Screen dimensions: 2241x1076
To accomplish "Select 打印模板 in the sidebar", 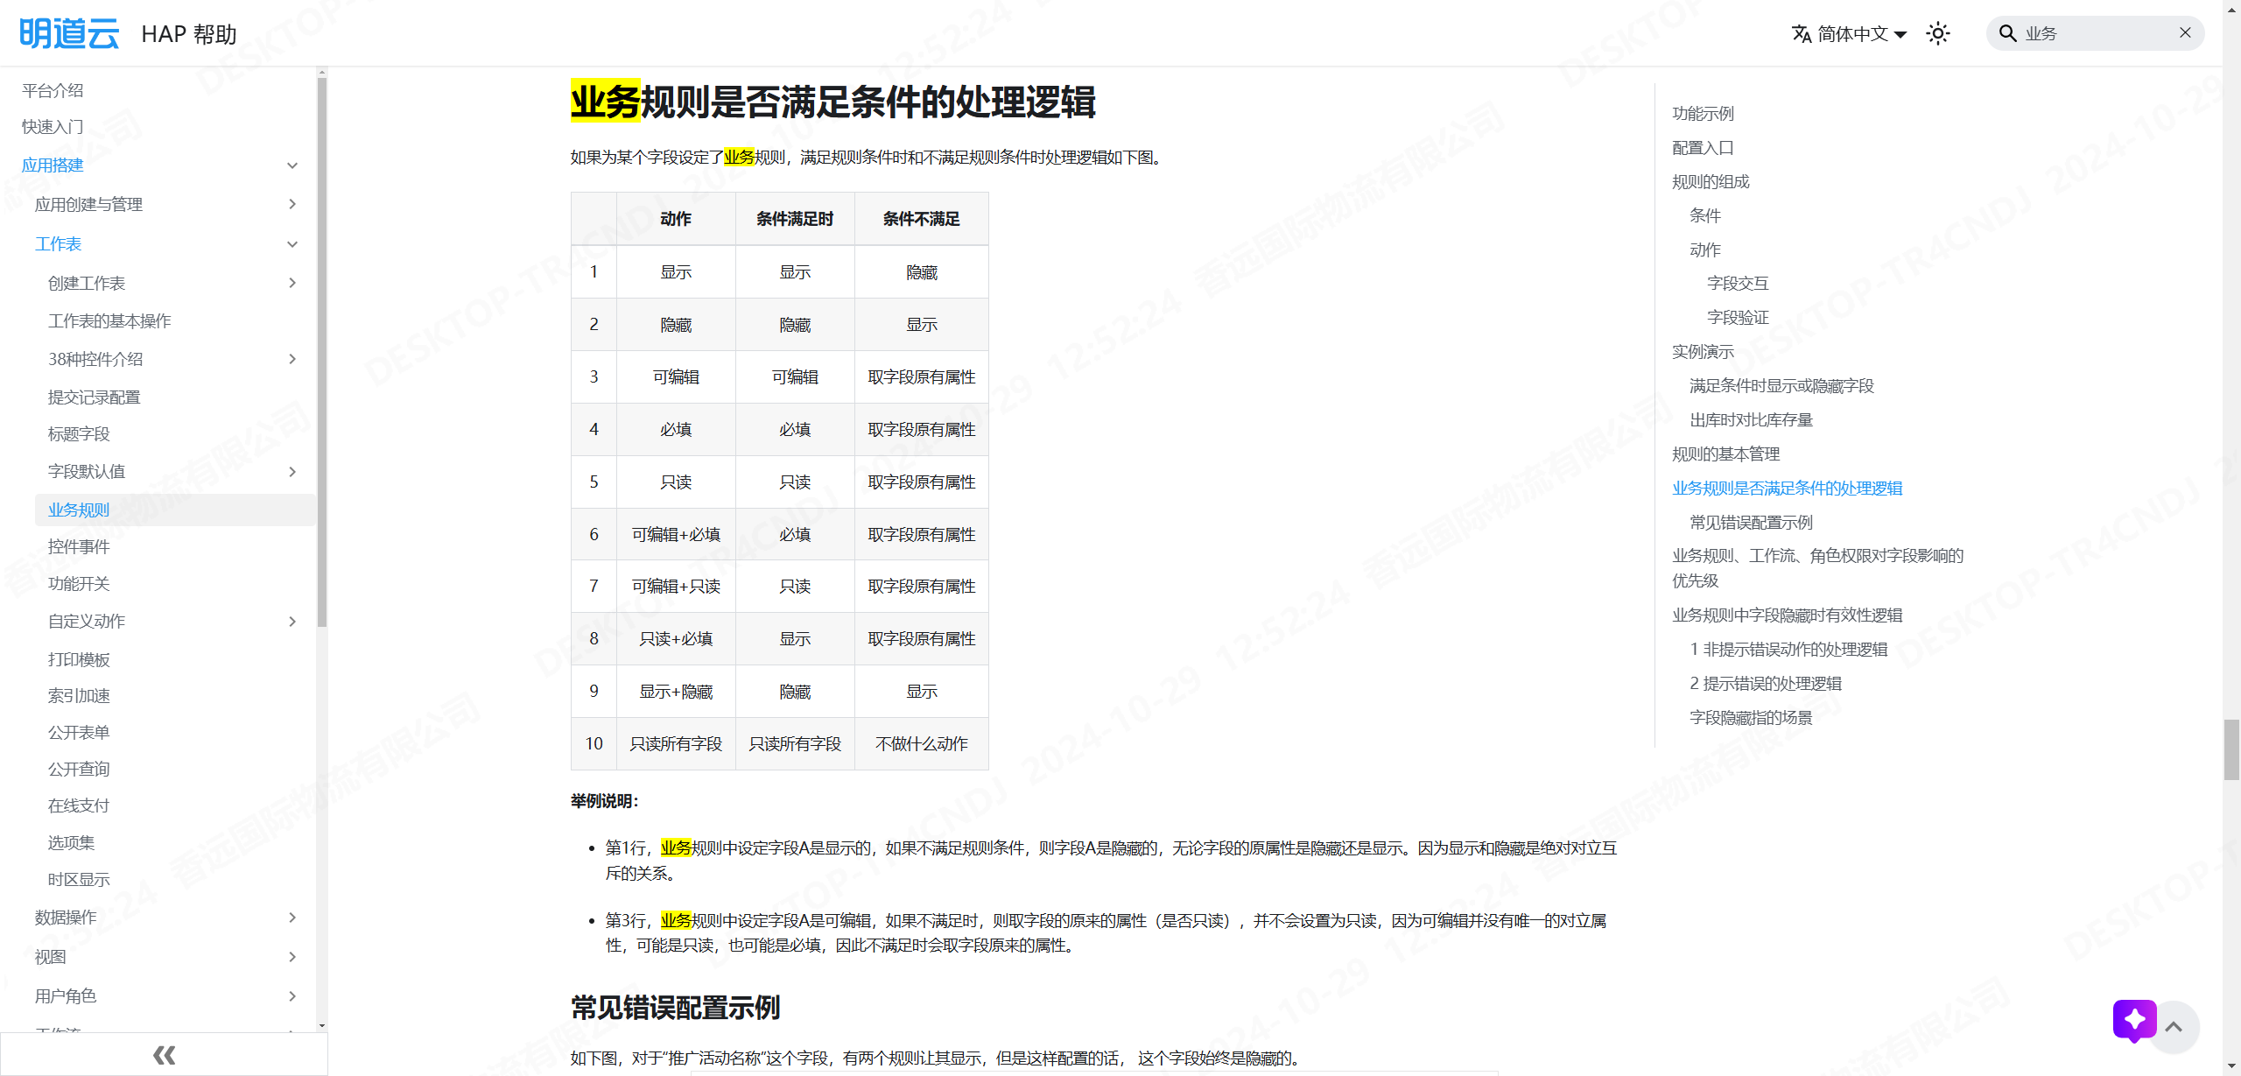I will click(x=79, y=659).
